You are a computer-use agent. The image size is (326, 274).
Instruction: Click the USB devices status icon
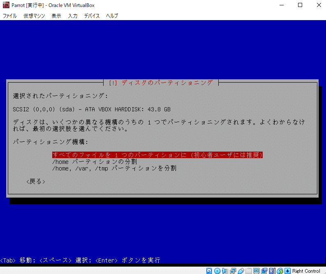pyautogui.click(x=241, y=271)
